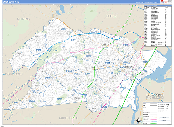The image size is (174, 127).
Task: Click the ELIZABETHPORT row in the index
Action: [155, 38]
